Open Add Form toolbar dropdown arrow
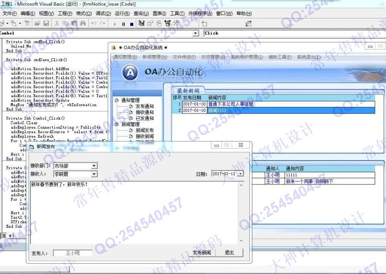 tap(20, 24)
